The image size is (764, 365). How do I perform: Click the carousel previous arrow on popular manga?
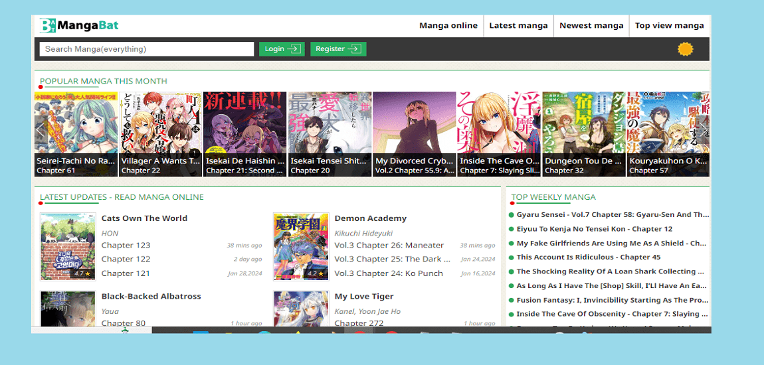(41, 131)
